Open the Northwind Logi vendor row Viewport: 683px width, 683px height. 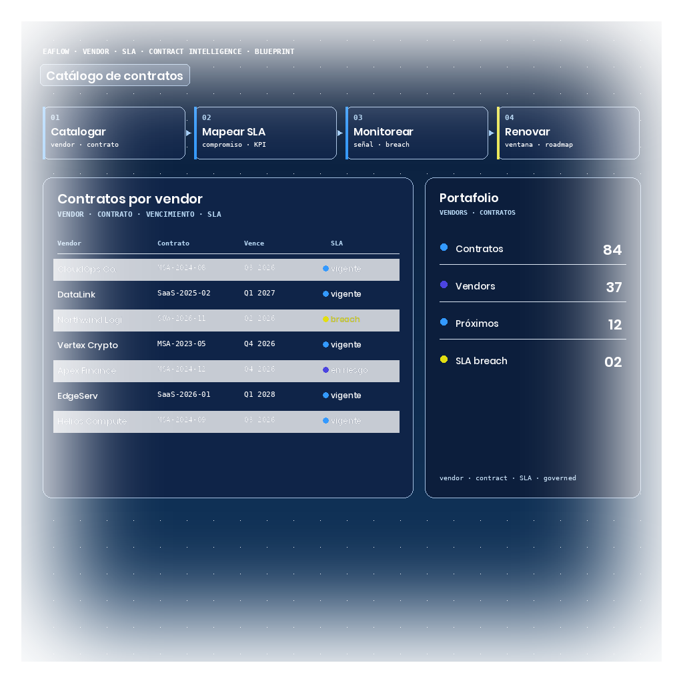pos(227,320)
